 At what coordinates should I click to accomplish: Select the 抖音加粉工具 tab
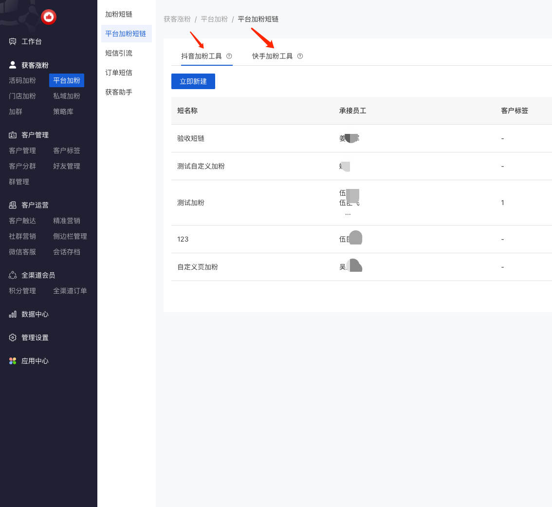(x=202, y=56)
